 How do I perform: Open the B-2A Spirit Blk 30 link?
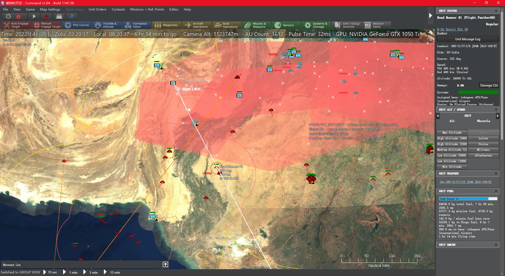coord(452,29)
